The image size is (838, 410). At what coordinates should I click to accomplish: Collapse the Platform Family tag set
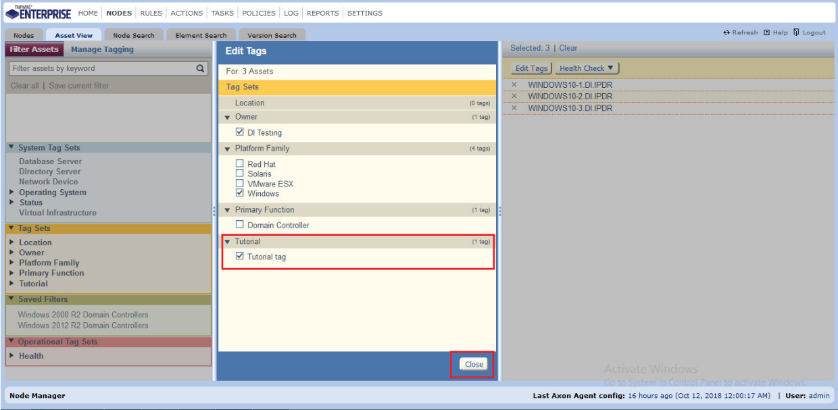(228, 149)
